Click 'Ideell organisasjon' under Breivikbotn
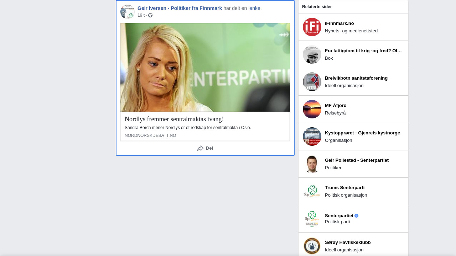This screenshot has width=456, height=256. click(x=344, y=86)
